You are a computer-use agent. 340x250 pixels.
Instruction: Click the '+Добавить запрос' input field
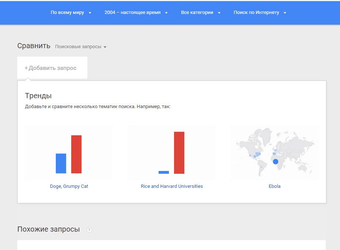[x=52, y=68]
